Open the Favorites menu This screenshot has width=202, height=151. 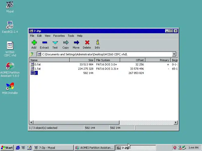pyautogui.click(x=59, y=36)
